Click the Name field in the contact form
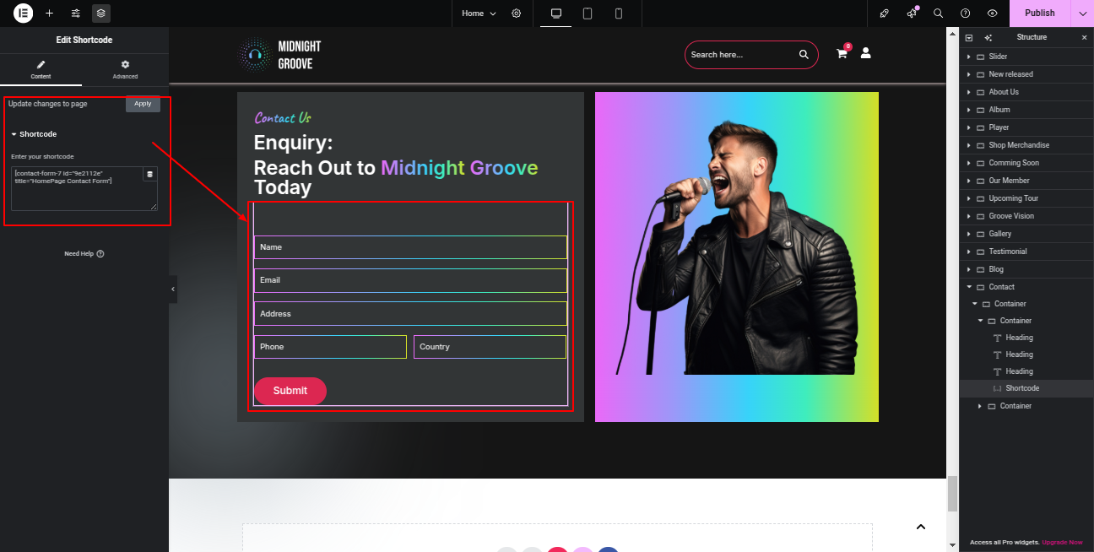This screenshot has height=552, width=1094. tap(410, 247)
